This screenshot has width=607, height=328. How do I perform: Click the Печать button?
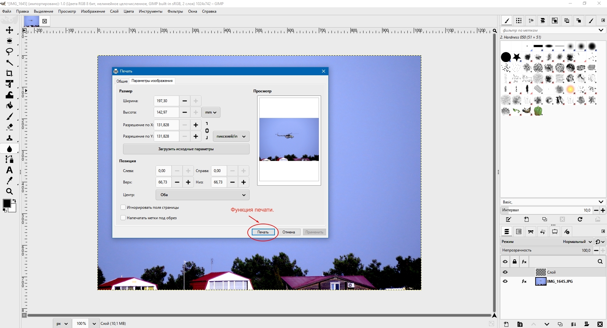[x=263, y=232]
